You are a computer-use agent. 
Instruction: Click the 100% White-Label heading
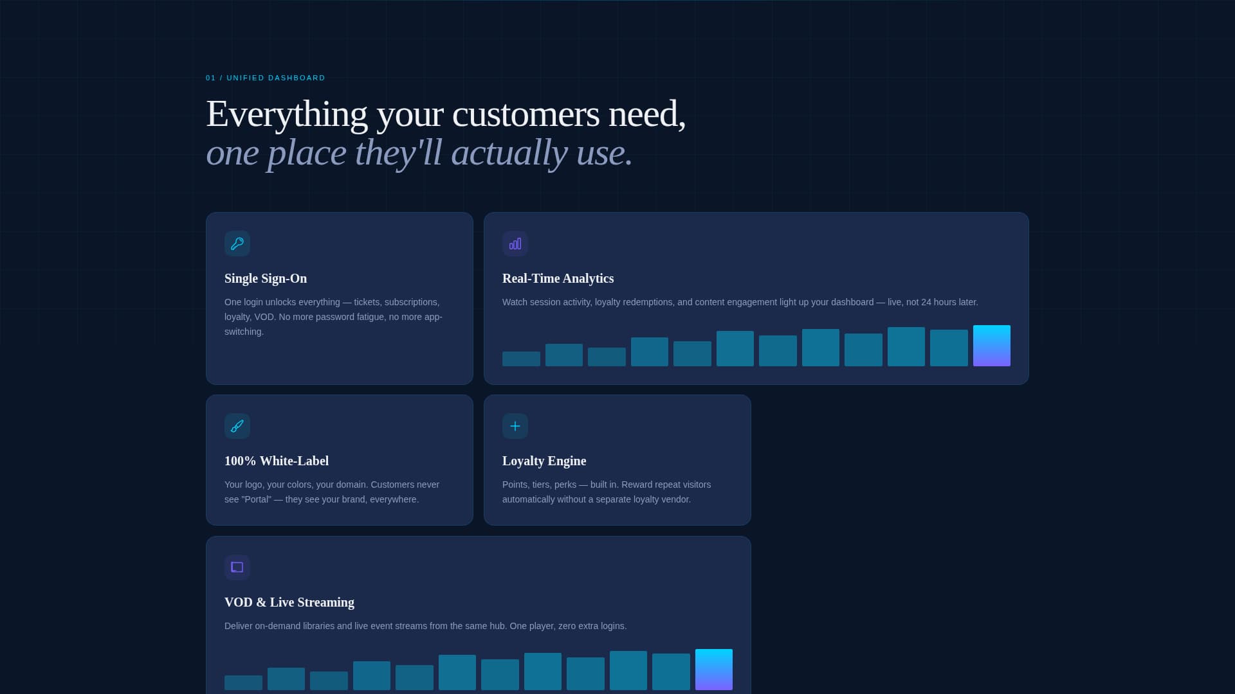[276, 461]
